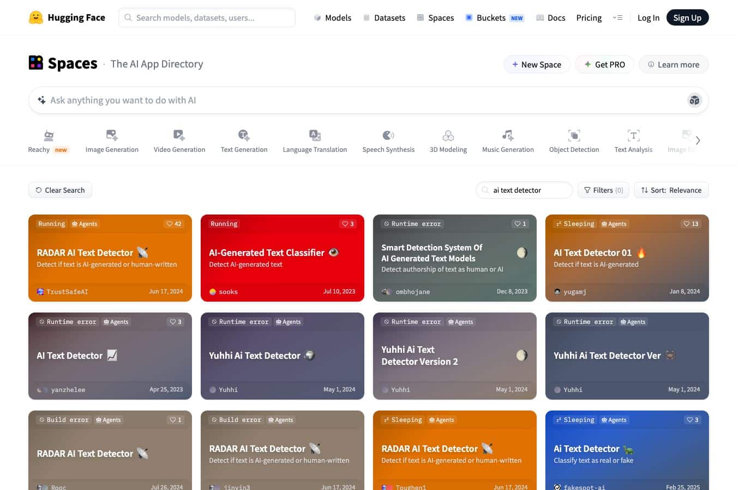Click the magnifier icon in the spaces search box
745x490 pixels.
(485, 190)
